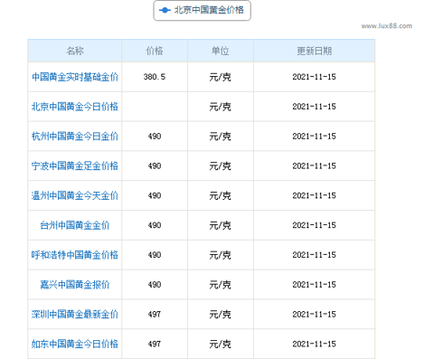Image resolution: width=434 pixels, height=359 pixels.
Task: Open 台州中国黄金金价 link
Action: coord(75,225)
